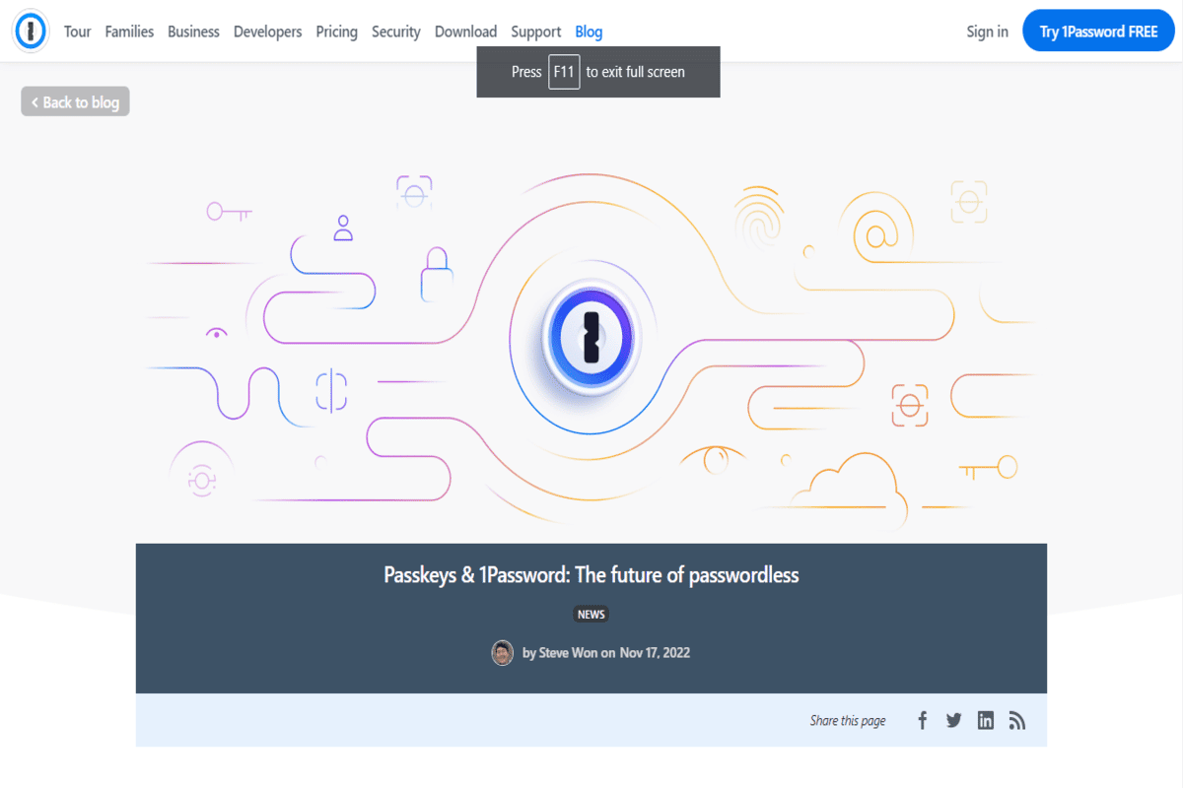
Task: Navigate to the Security page
Action: click(x=396, y=32)
